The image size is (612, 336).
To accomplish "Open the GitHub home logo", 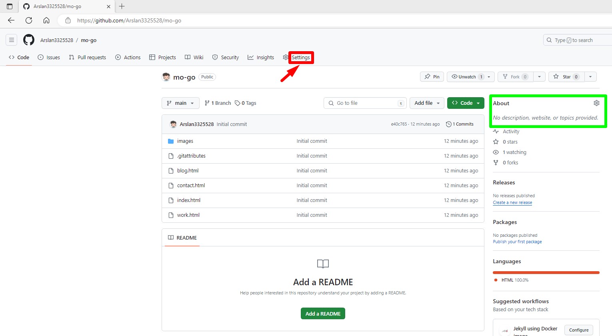I will click(x=29, y=40).
